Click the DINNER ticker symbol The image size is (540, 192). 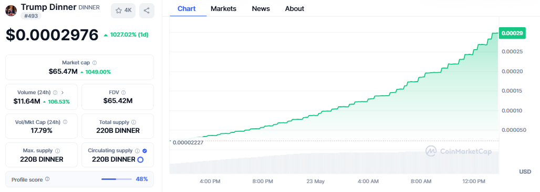[89, 7]
